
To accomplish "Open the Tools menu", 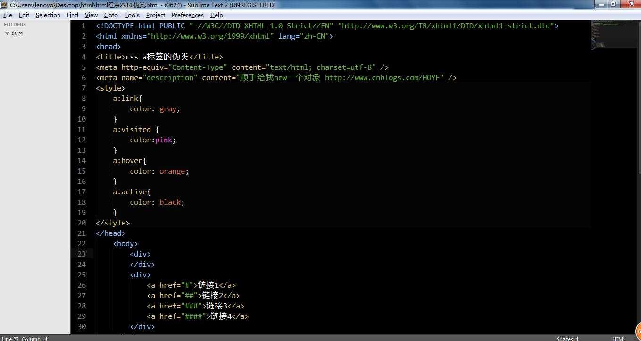I will coord(132,15).
